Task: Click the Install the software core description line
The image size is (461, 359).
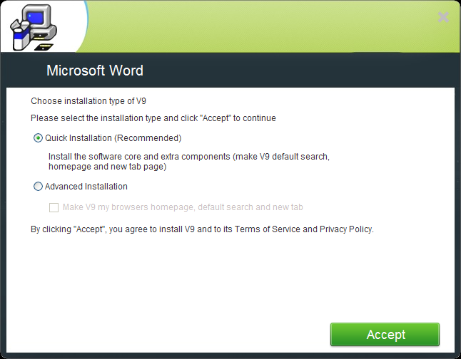Action: pyautogui.click(x=188, y=155)
